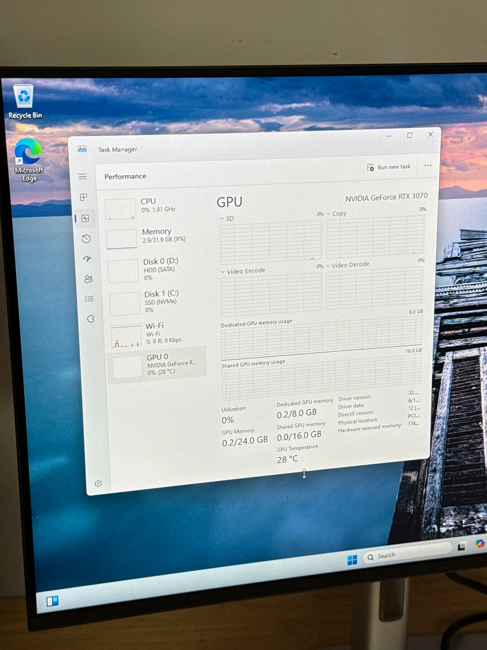Select the Wi-Fi performance item
This screenshot has height=650, width=487.
[157, 334]
